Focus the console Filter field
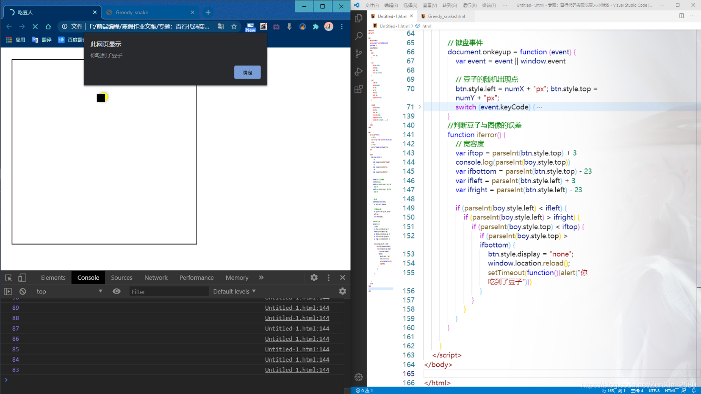701x394 pixels. click(x=169, y=291)
